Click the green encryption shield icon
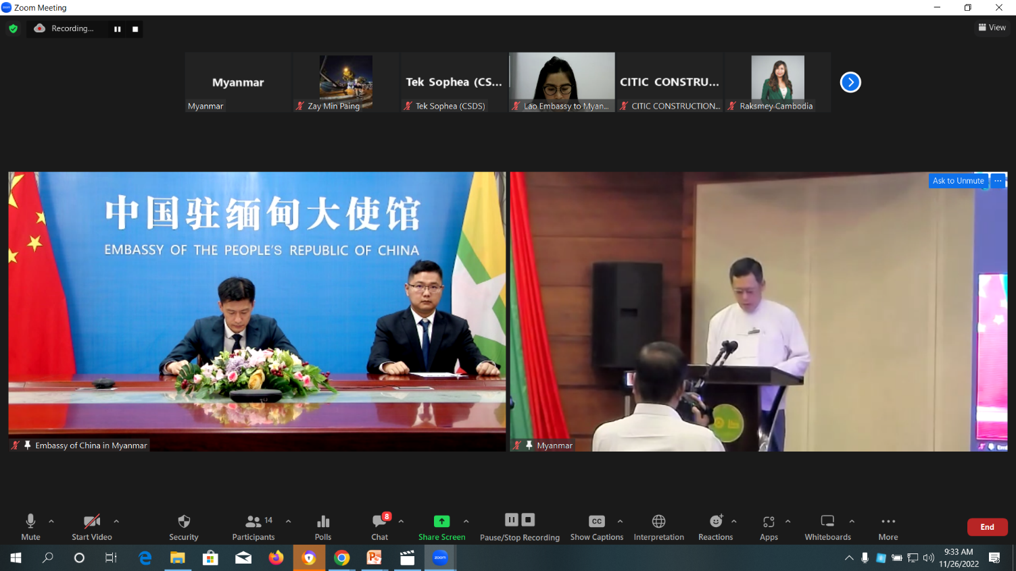This screenshot has height=571, width=1016. tap(13, 28)
